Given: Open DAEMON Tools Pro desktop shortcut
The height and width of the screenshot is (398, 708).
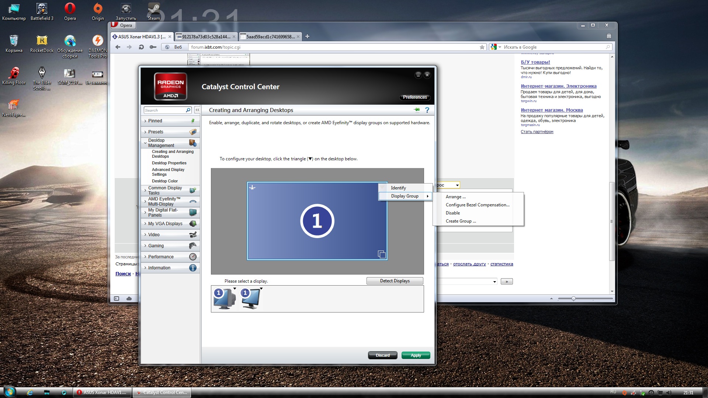Looking at the screenshot, I should [x=98, y=46].
